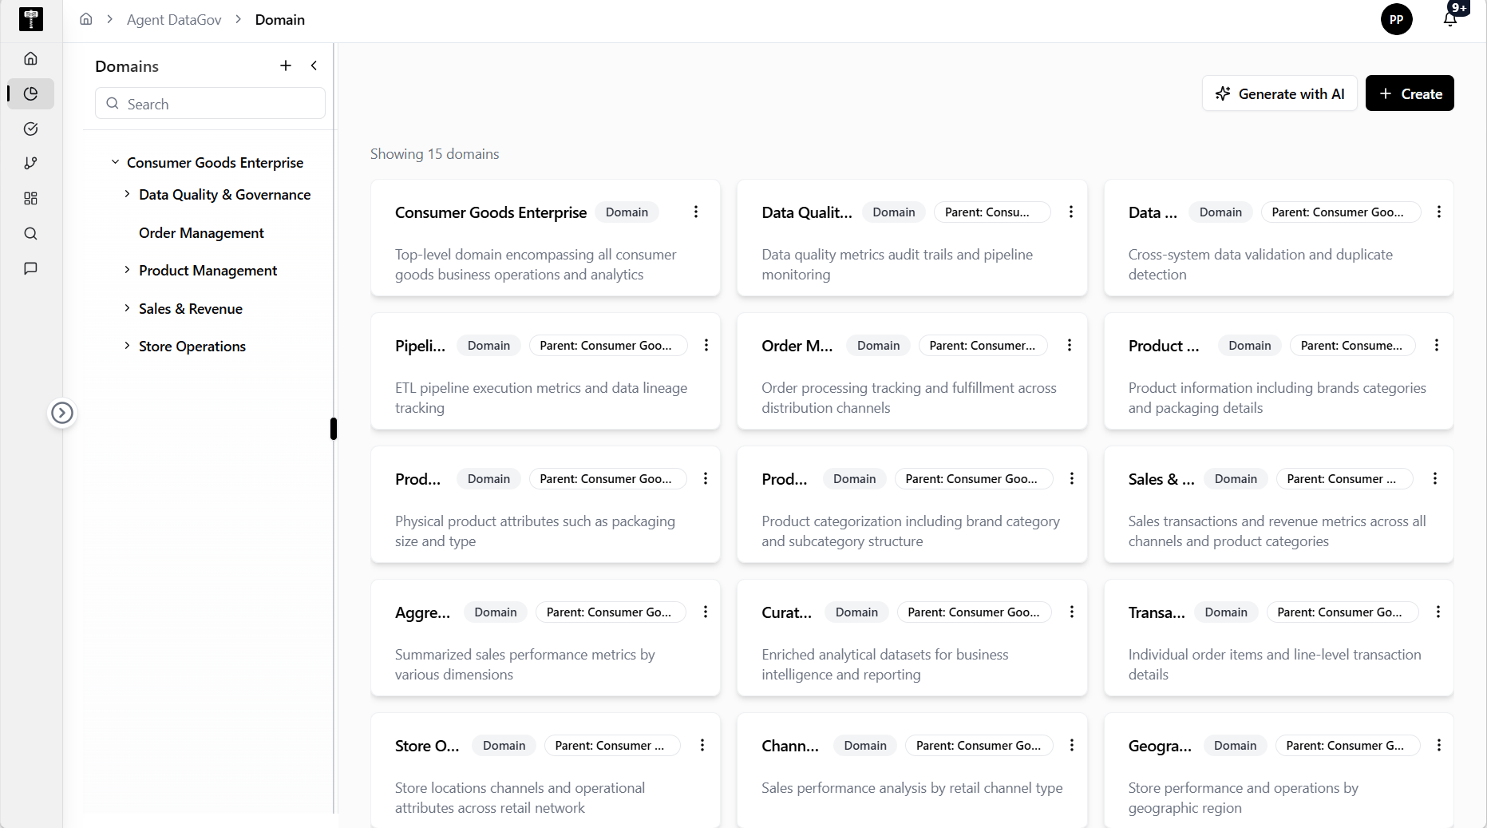Open the git branch sidebar icon
The image size is (1487, 828).
point(30,163)
